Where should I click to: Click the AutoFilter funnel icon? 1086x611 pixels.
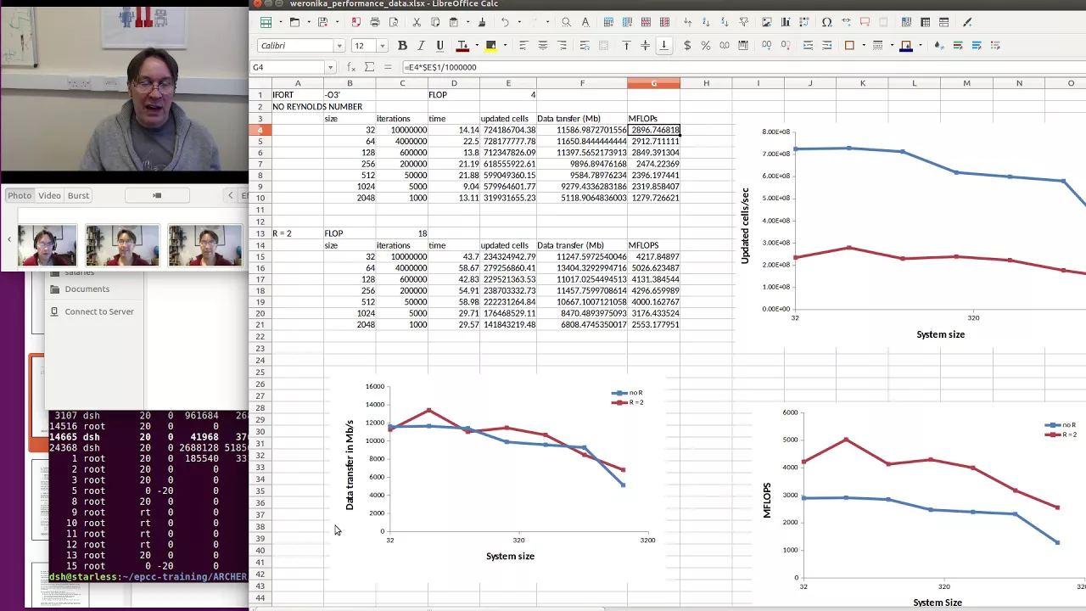tap(744, 22)
